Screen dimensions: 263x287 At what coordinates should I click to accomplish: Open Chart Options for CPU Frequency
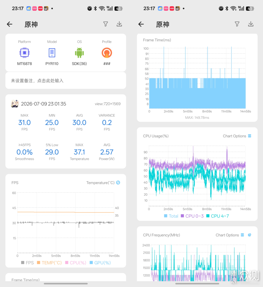point(230,235)
